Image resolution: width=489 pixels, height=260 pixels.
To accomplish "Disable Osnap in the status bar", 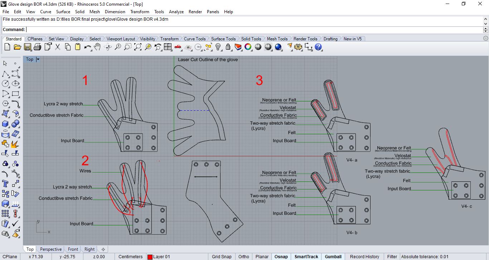I will (281, 256).
